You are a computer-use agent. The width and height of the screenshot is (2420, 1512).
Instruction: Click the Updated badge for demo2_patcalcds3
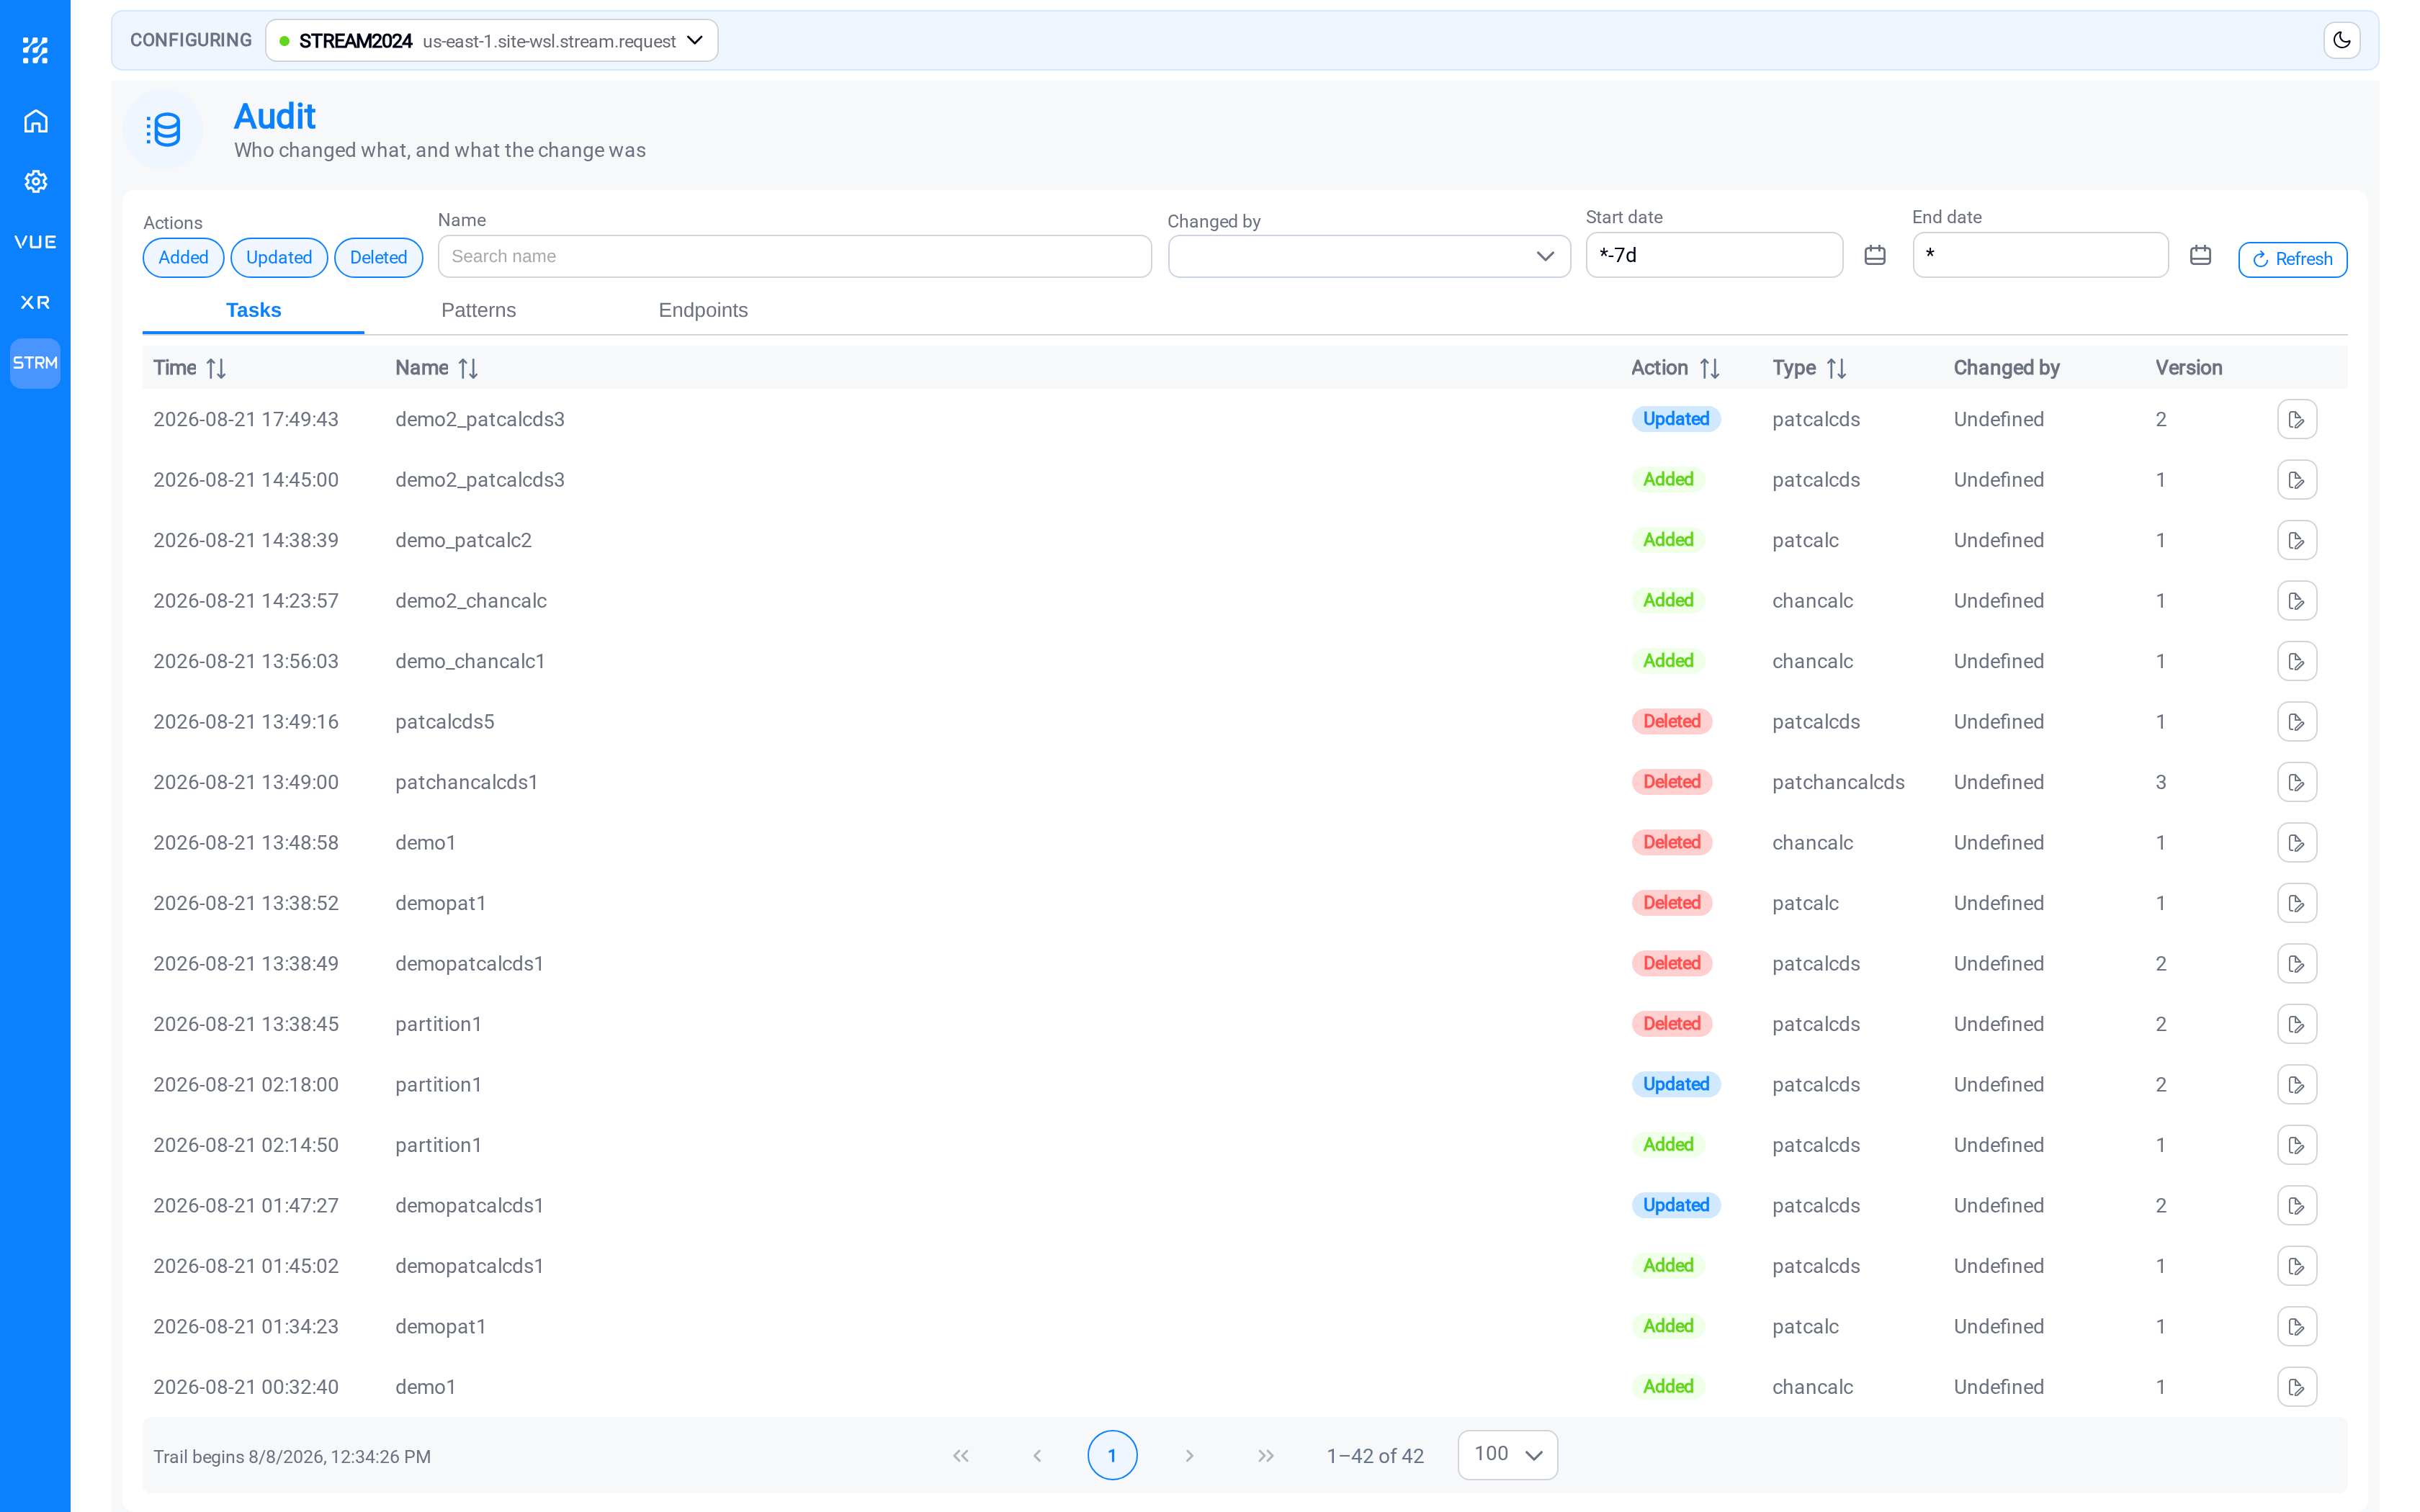tap(1676, 420)
